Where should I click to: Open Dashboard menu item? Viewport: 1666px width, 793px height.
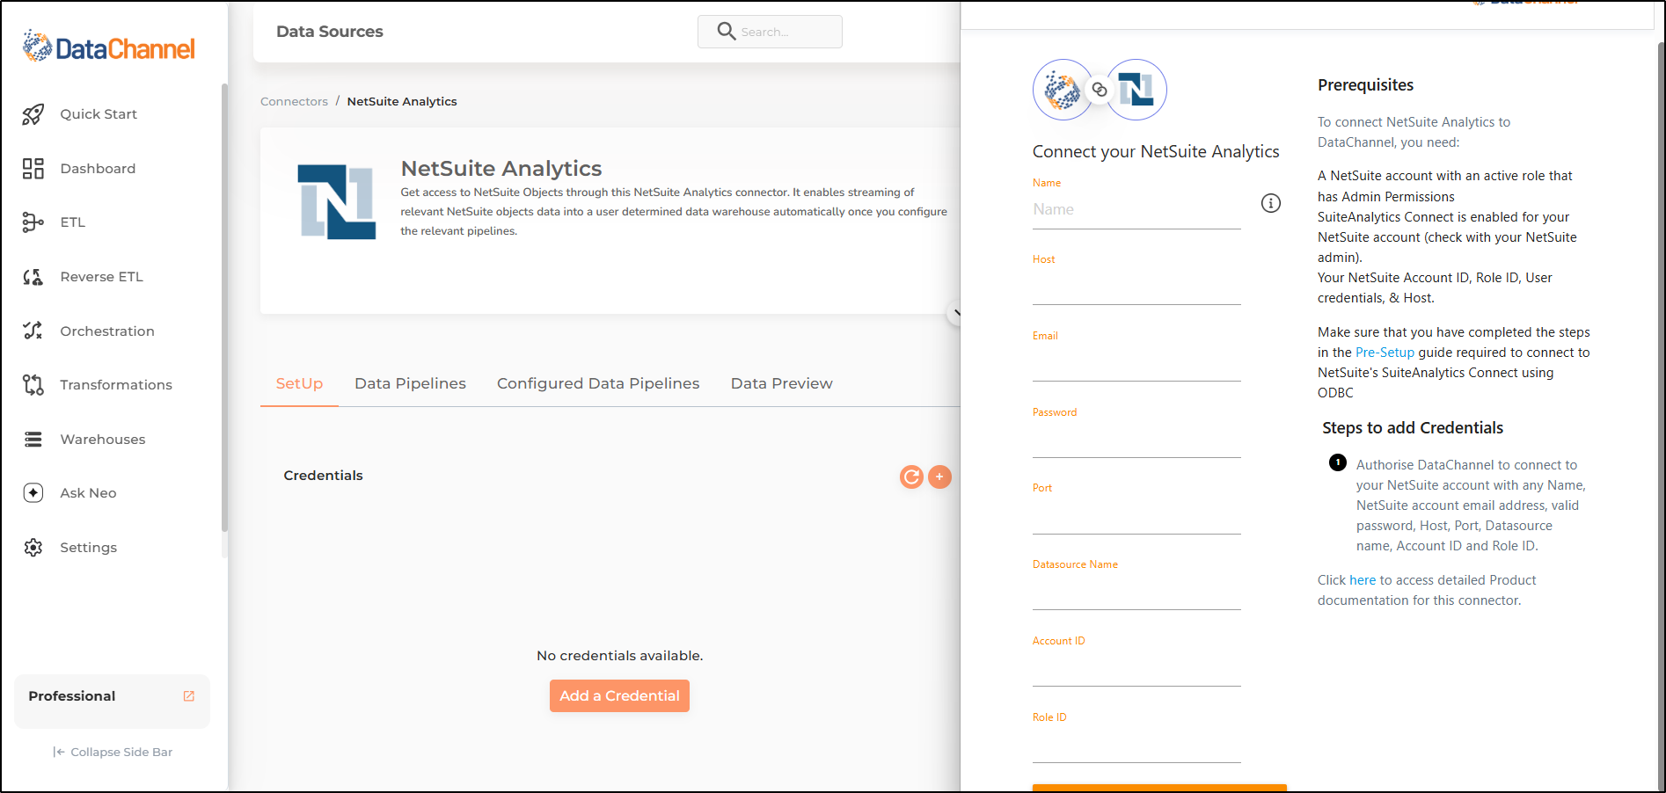[98, 169]
